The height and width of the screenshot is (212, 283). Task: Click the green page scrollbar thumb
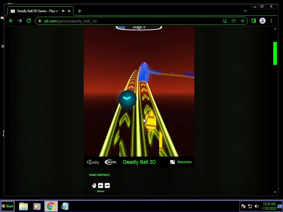click(275, 53)
